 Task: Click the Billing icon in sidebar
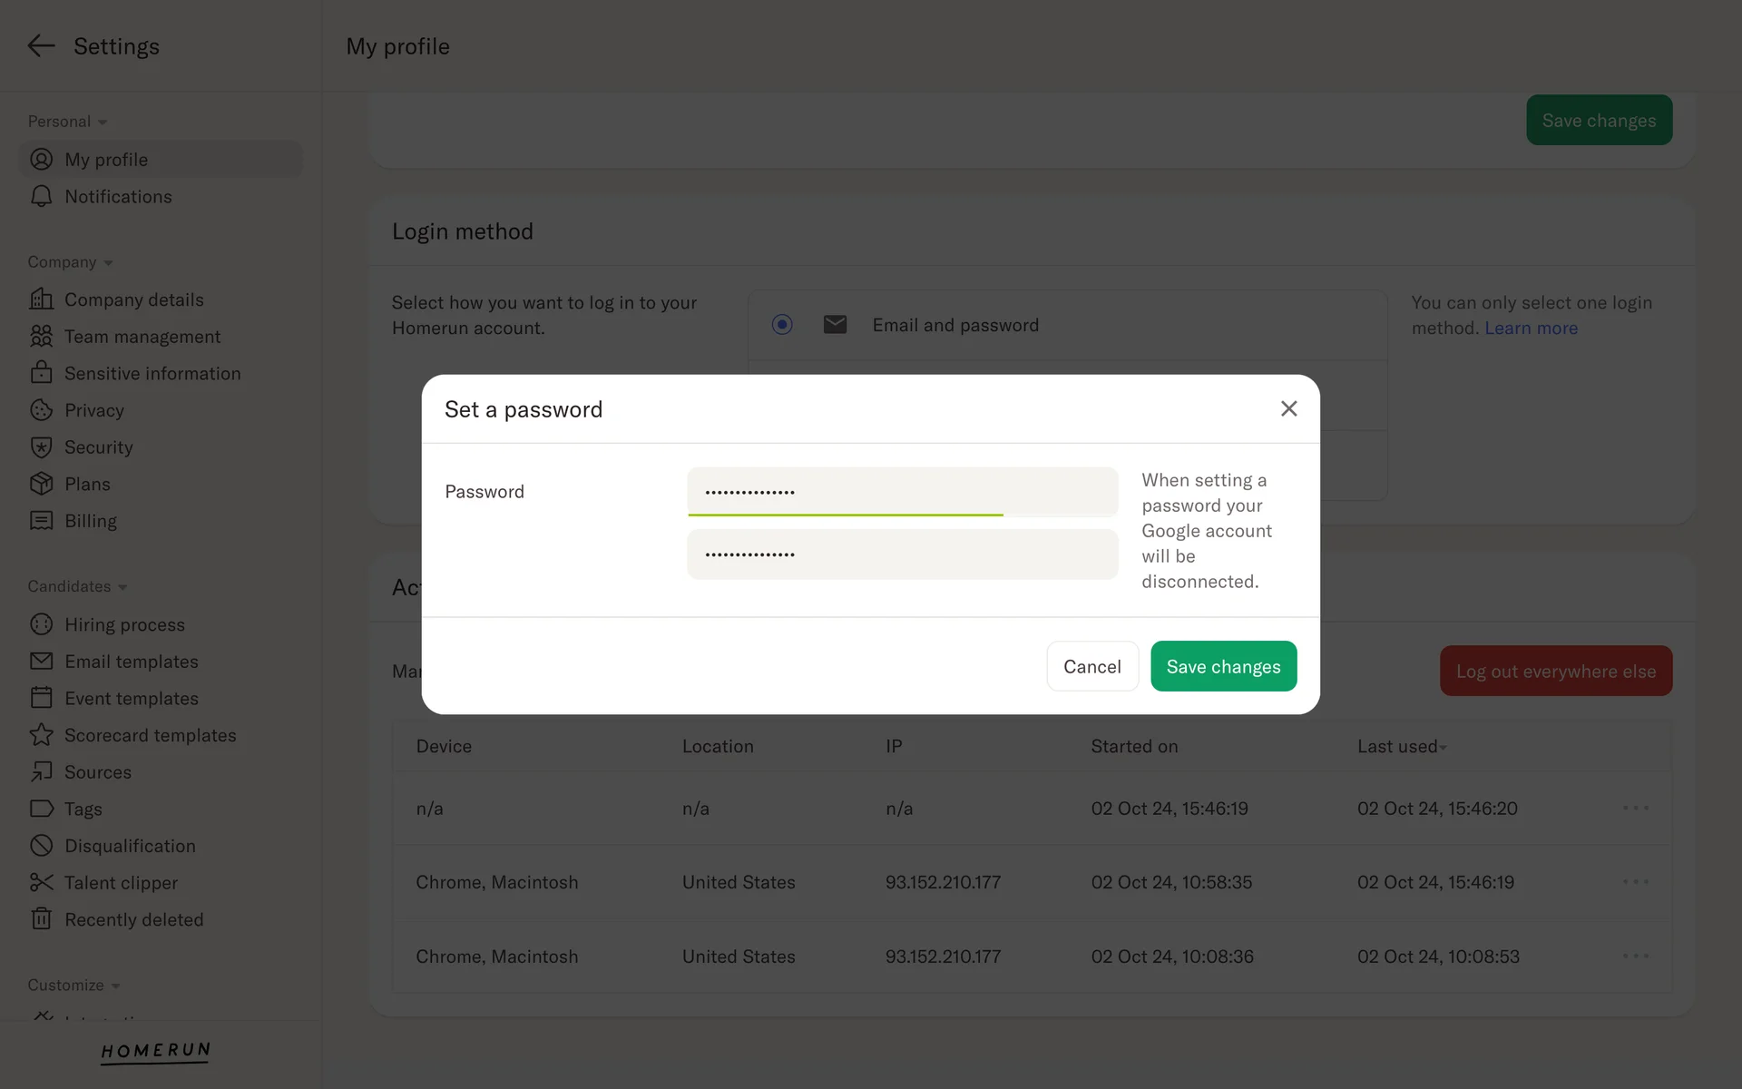tap(41, 521)
